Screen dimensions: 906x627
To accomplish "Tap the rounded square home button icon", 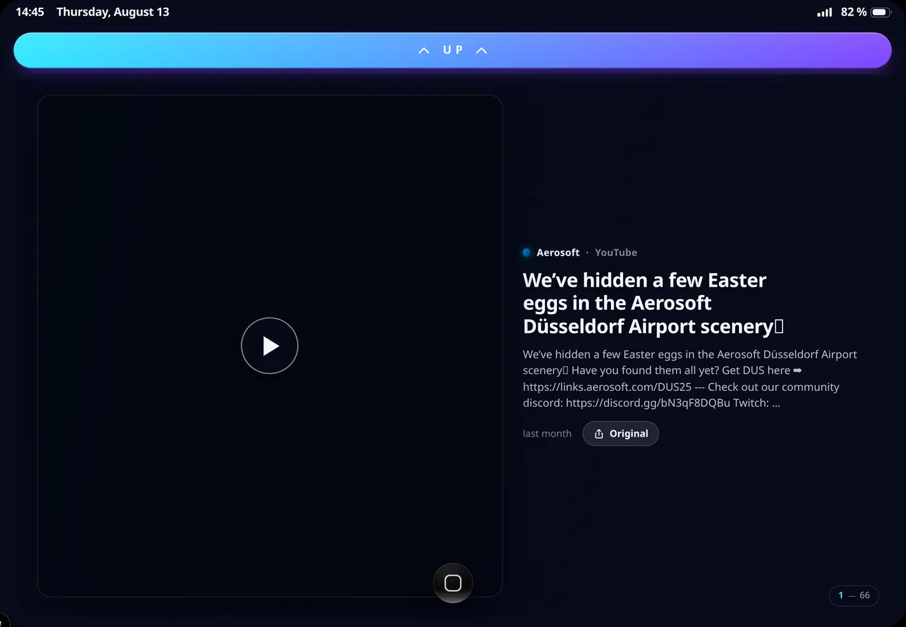I will click(453, 583).
